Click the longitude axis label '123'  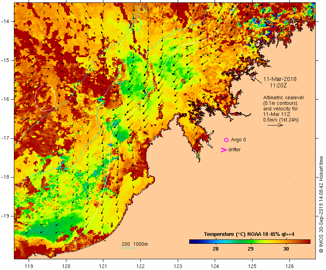click(178, 266)
